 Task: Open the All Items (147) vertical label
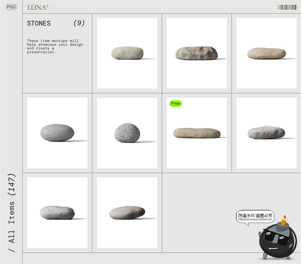[x=12, y=213]
